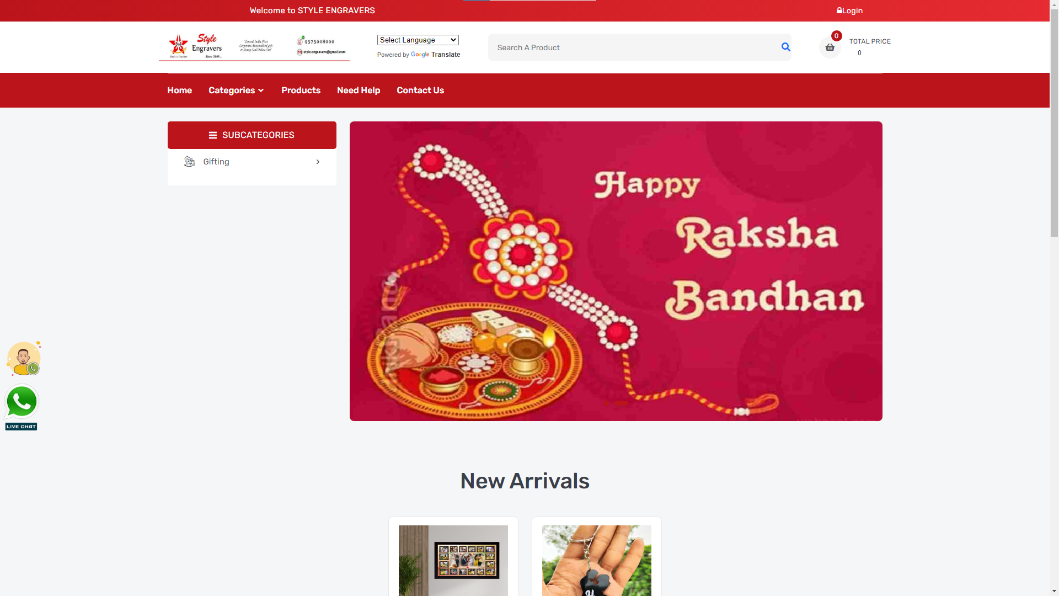This screenshot has height=596, width=1059.
Task: Expand the Categories menu
Action: [236, 91]
